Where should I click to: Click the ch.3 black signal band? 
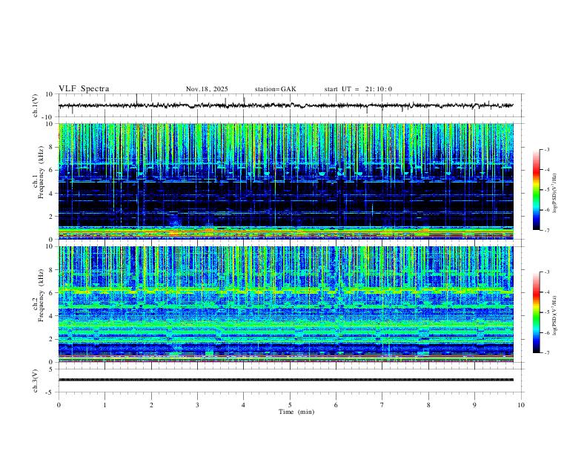tap(286, 380)
